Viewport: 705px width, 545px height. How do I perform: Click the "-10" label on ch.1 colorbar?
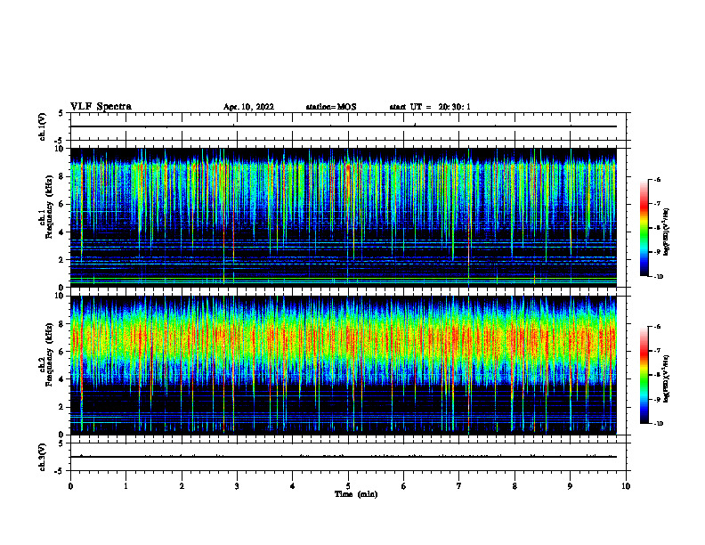pos(659,277)
